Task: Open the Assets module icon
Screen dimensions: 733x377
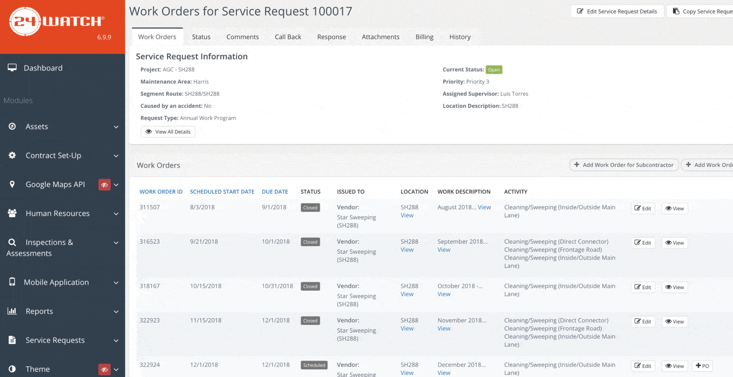Action: coord(12,126)
